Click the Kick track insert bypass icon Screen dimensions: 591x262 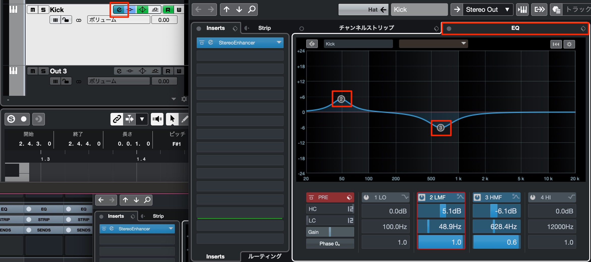130,10
